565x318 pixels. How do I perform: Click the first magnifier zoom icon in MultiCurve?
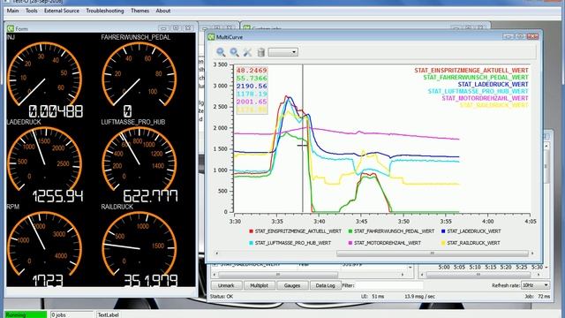(221, 52)
